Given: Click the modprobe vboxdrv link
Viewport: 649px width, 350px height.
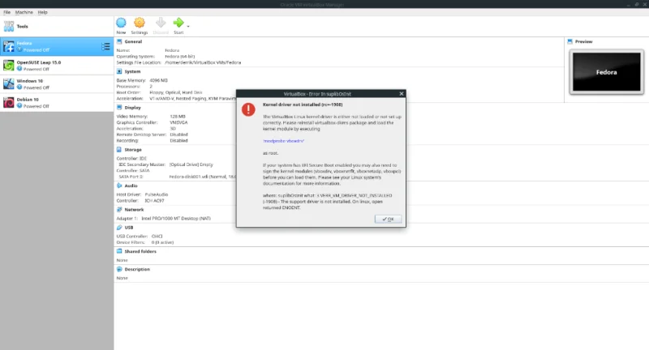Looking at the screenshot, I should (283, 141).
